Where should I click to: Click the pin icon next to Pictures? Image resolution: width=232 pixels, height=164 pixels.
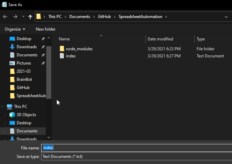click(43, 63)
